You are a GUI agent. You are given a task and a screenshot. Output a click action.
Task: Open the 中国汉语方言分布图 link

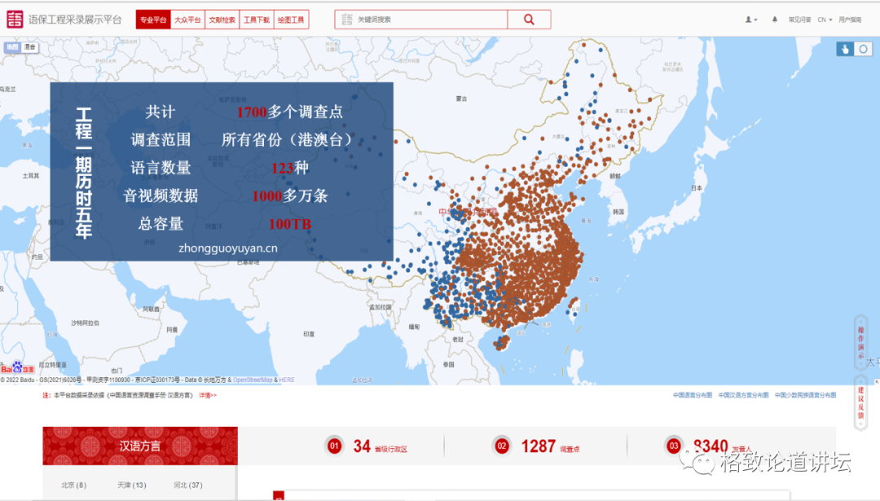[x=744, y=396]
